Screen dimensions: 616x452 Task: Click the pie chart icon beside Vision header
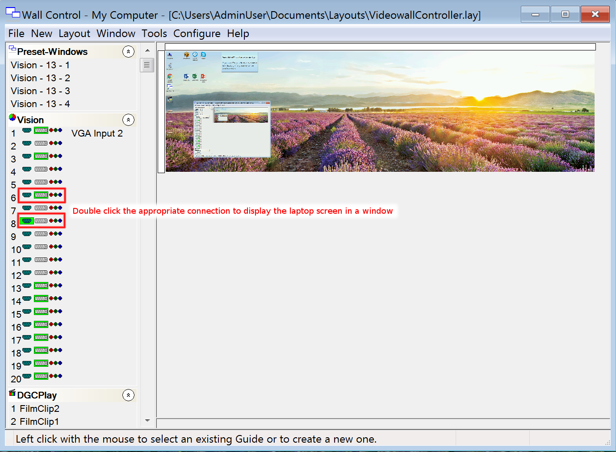13,119
